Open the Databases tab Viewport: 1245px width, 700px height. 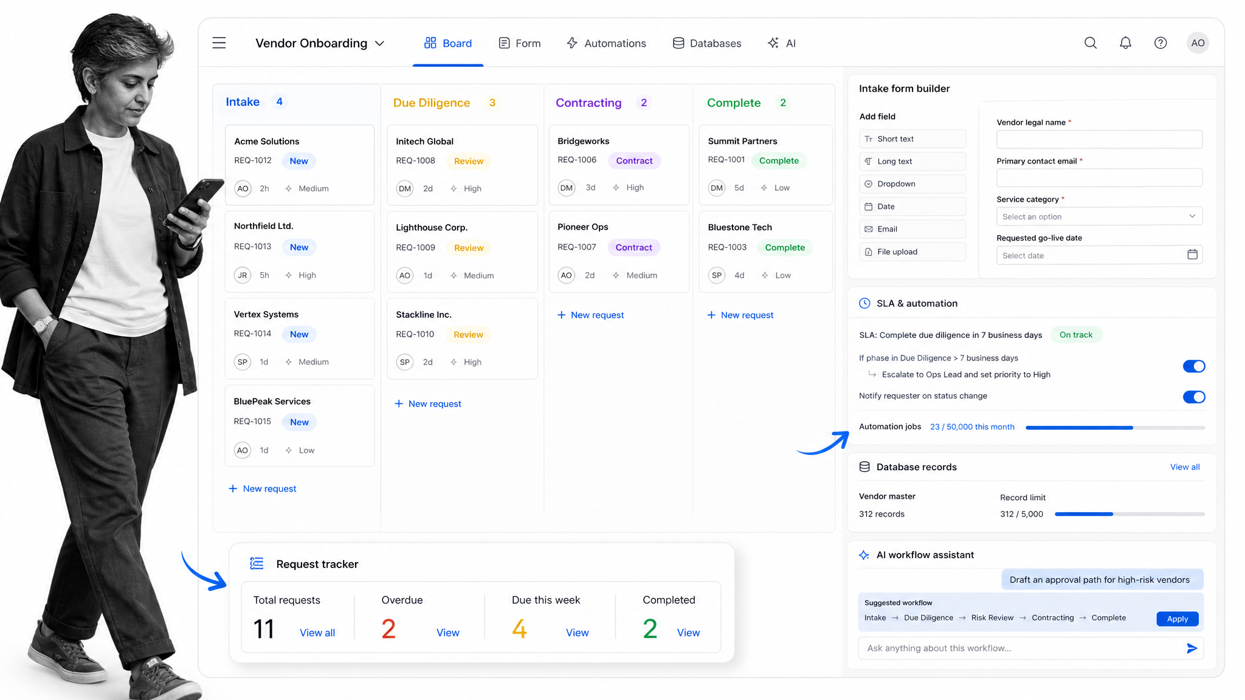707,43
